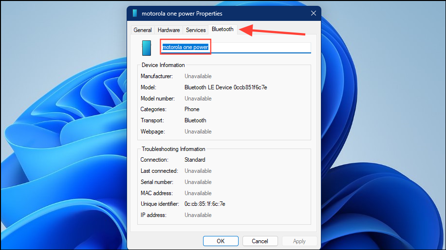Click the Model number Unavailable value
Screen dimensions: 446x250
click(198, 99)
